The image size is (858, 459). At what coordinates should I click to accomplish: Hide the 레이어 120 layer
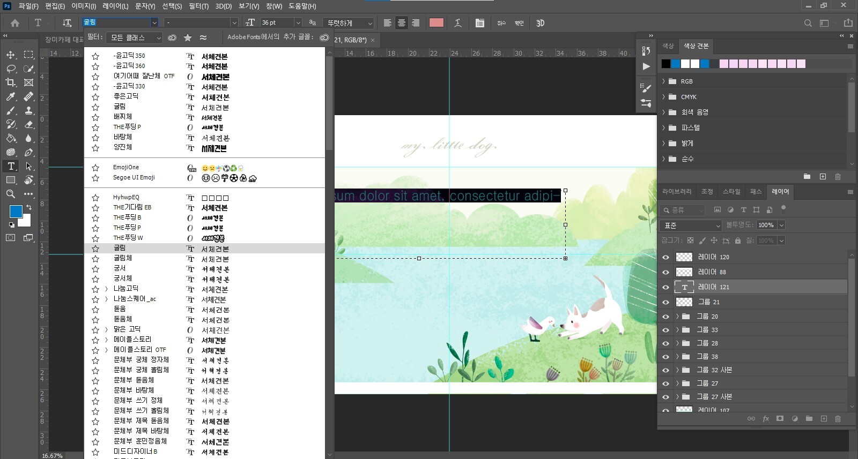(666, 257)
